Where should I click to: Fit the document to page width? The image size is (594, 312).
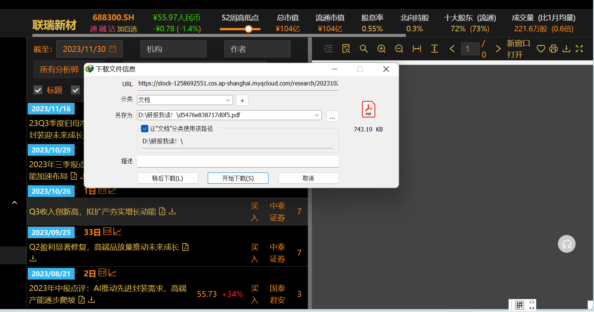click(417, 49)
